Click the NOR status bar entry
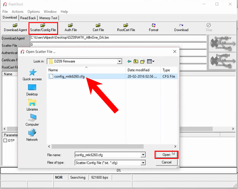 point(60,177)
